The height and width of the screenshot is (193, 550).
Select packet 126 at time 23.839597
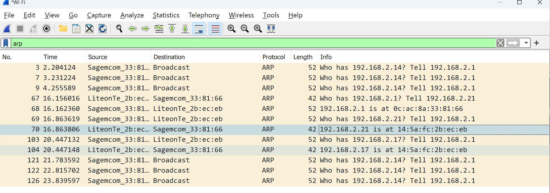[x=275, y=181]
